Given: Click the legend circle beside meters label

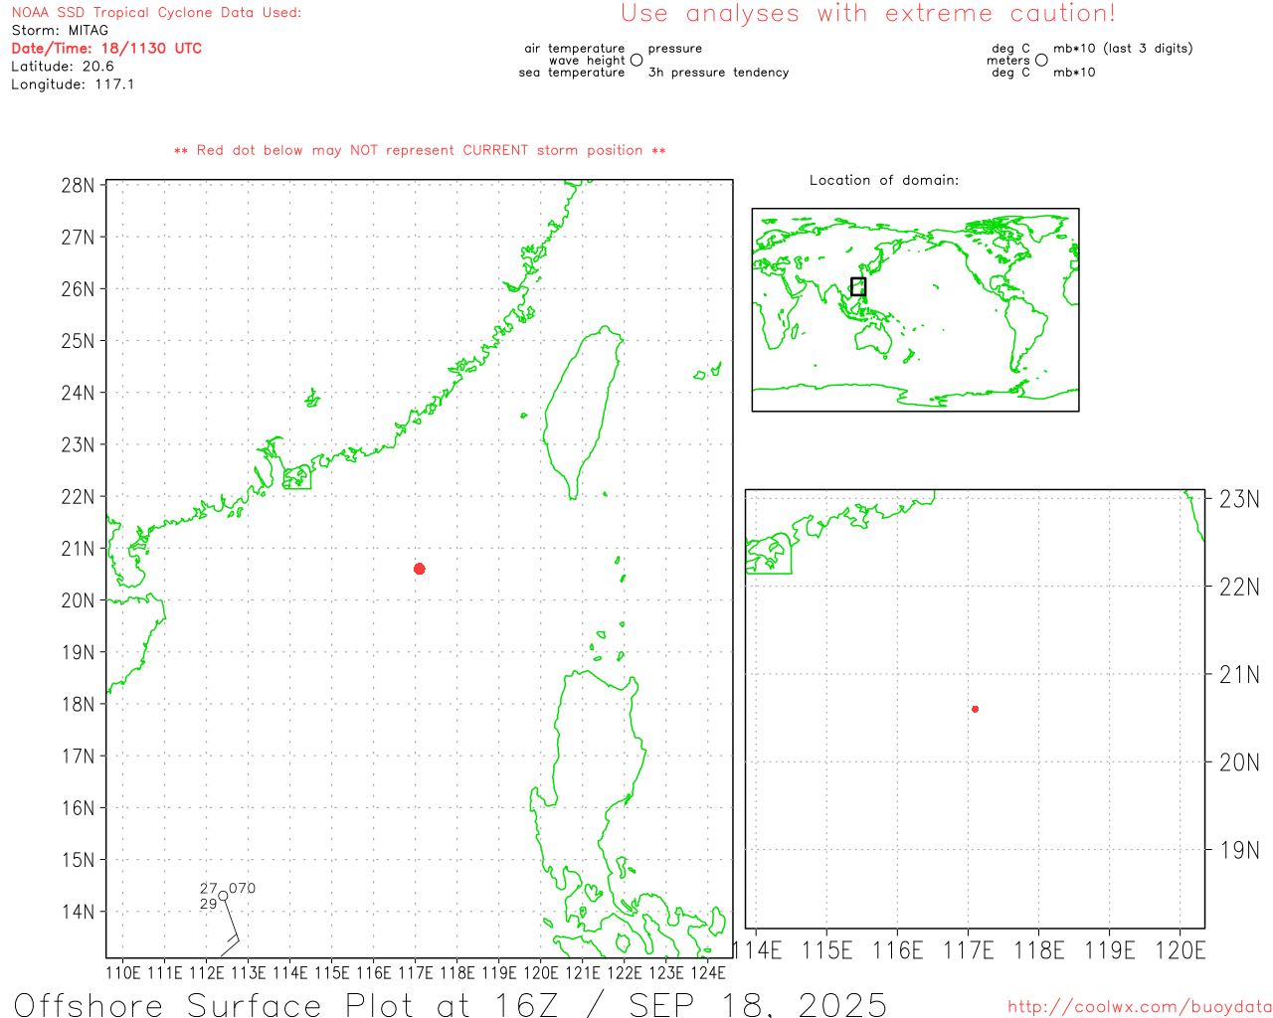Looking at the screenshot, I should coord(1041,60).
